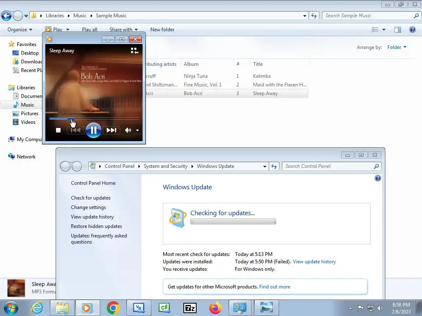Click Sleep Away album art thumbnail in details pane
The width and height of the screenshot is (422, 316).
pyautogui.click(x=16, y=288)
